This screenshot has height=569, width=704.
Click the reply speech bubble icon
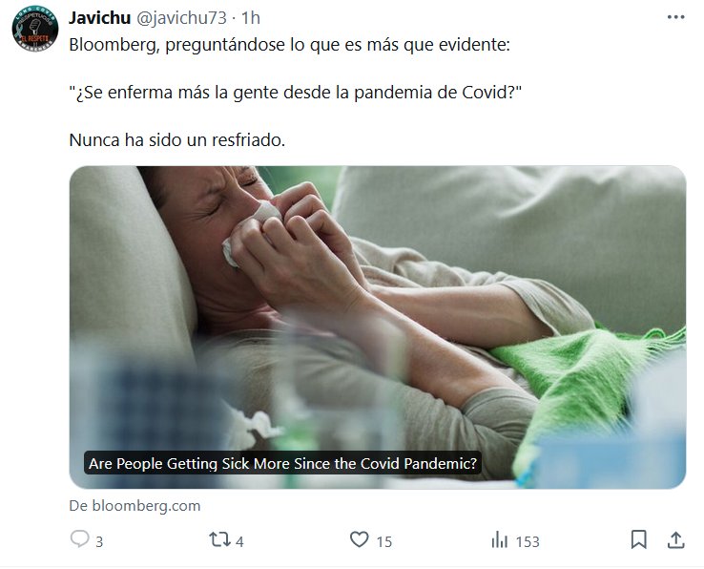pyautogui.click(x=80, y=538)
